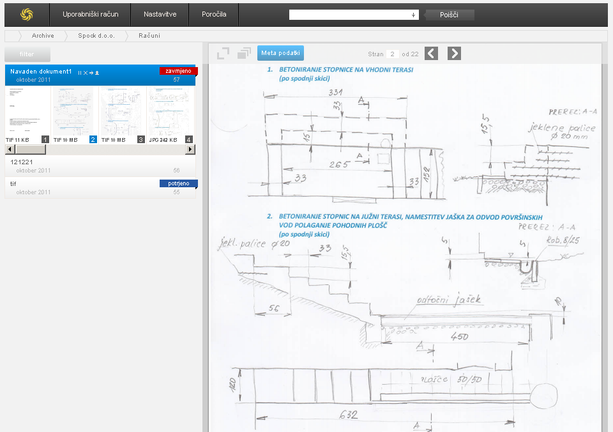This screenshot has height=432, width=613.
Task: Click the fullscreen expand icon
Action: tap(223, 54)
